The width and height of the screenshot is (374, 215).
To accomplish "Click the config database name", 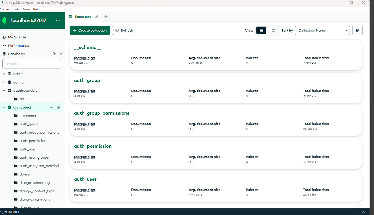I will click(18, 82).
